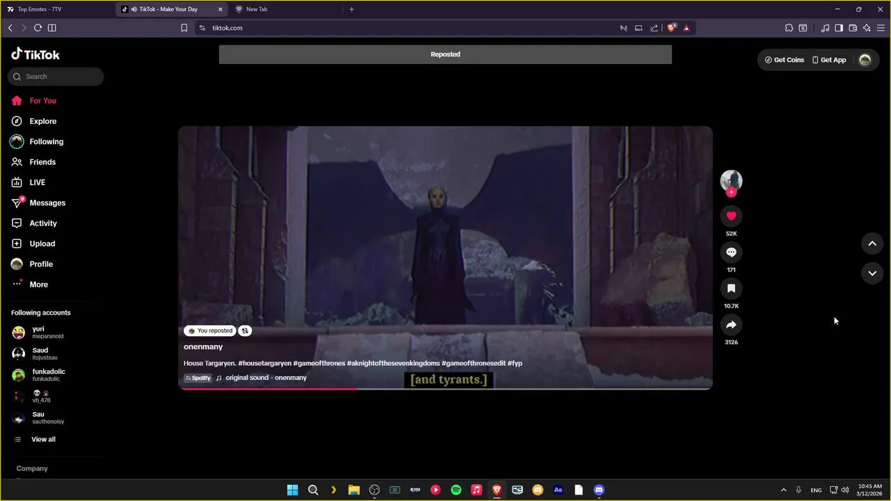Click the Get Coins button
891x501 pixels.
[784, 60]
